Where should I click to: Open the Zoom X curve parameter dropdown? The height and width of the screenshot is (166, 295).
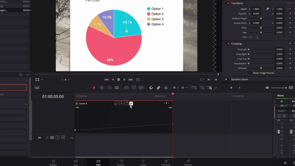coord(77,103)
